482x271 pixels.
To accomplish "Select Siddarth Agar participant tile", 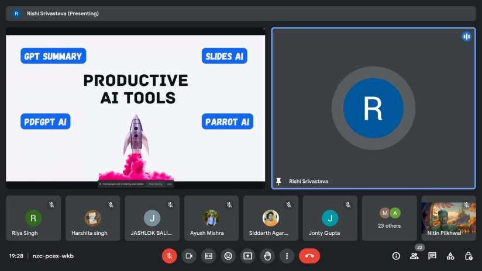I will 270,218.
